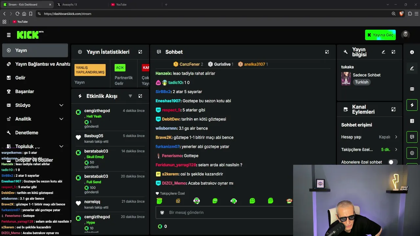Open the hamburger menu beside the Kick logo

[9, 35]
